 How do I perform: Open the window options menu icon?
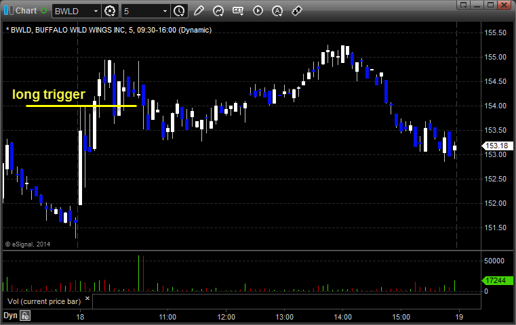click(464, 5)
